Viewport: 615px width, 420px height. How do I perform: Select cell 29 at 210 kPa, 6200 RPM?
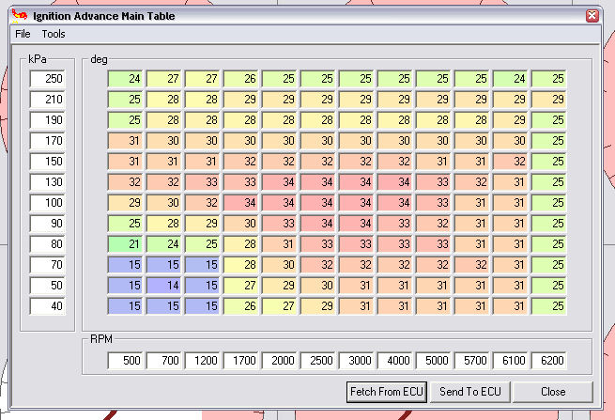(x=548, y=100)
